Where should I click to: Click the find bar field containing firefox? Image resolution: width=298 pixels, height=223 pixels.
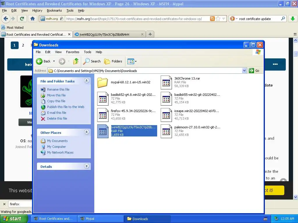[x=20, y=204]
